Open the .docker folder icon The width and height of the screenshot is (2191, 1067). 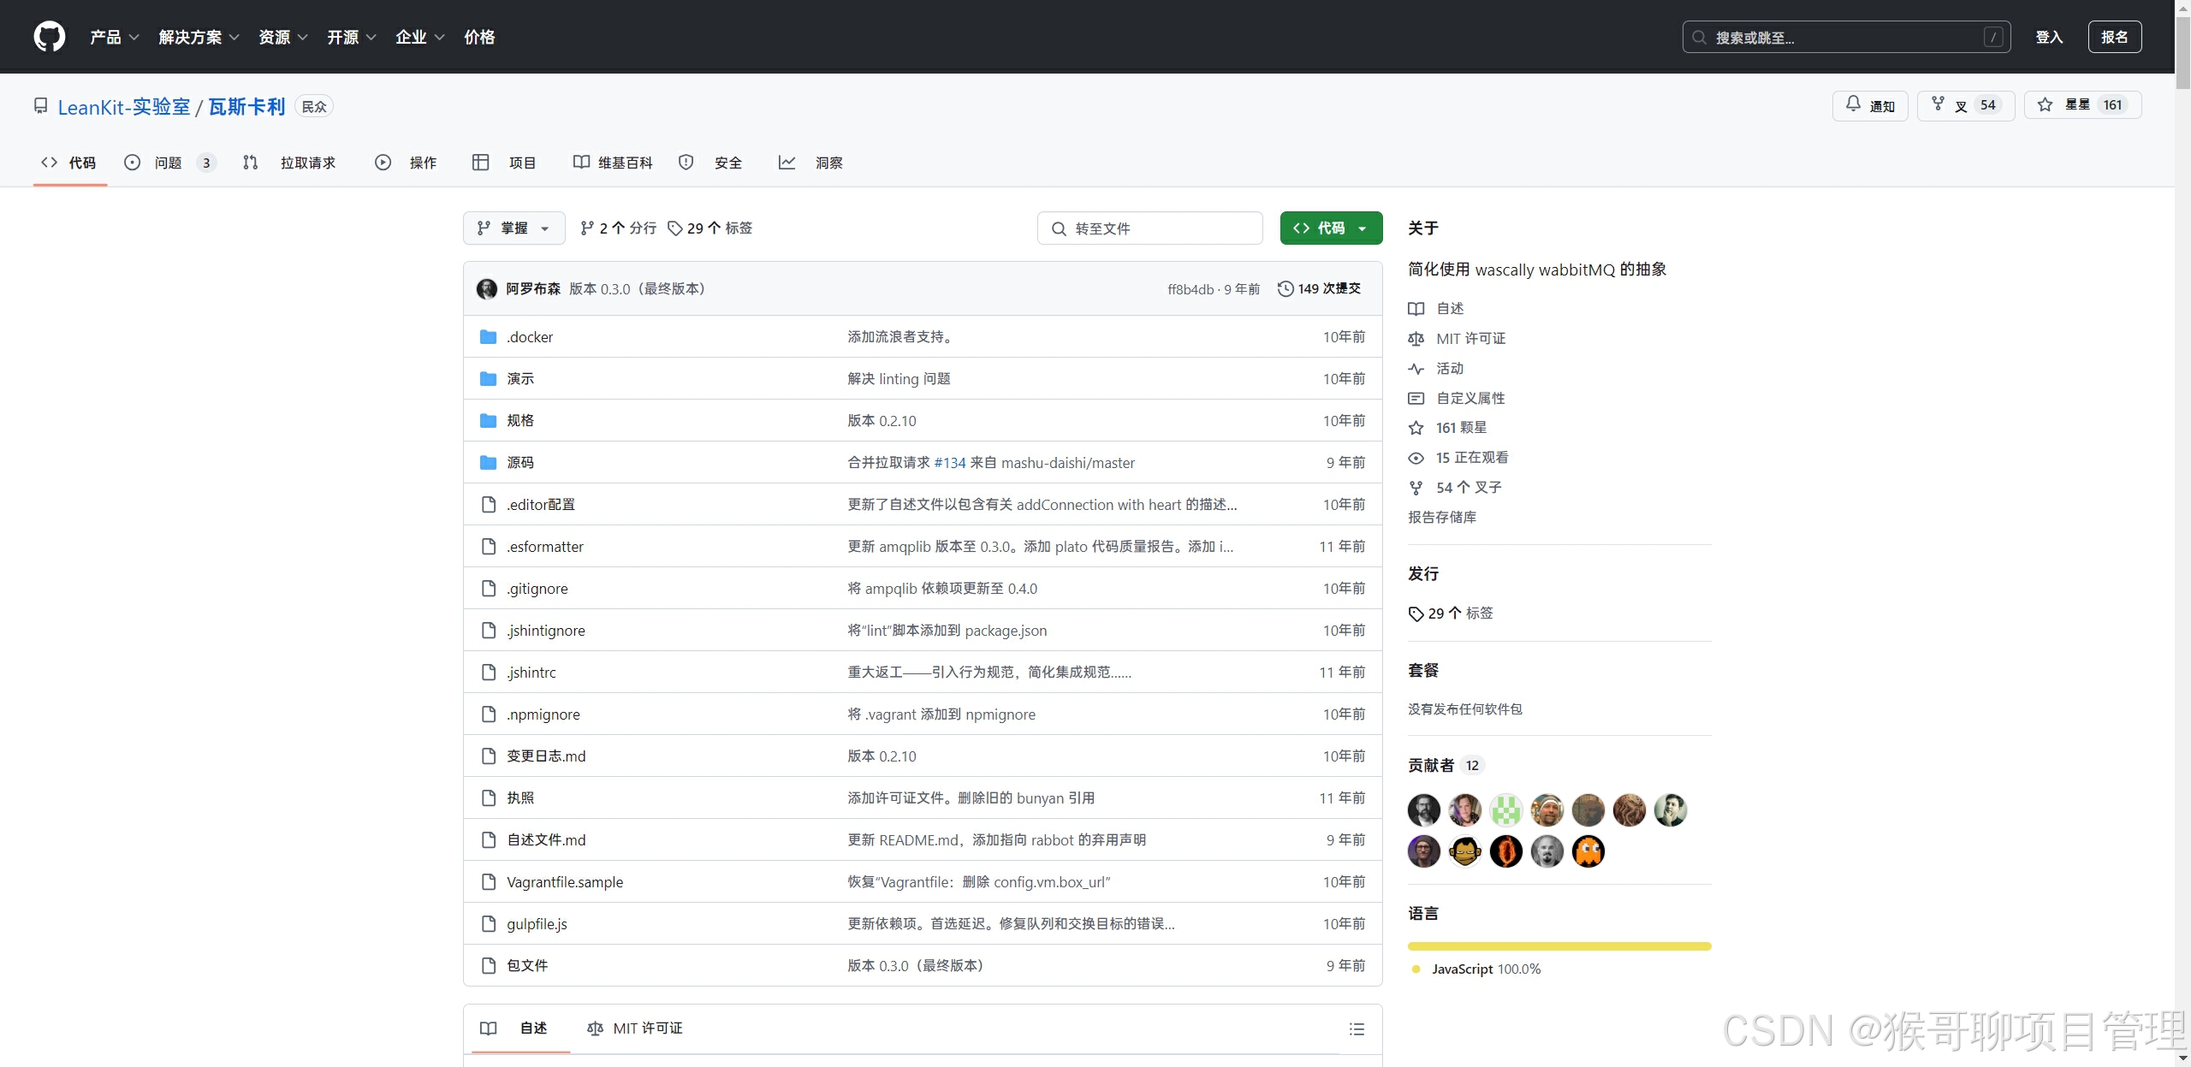pos(488,337)
